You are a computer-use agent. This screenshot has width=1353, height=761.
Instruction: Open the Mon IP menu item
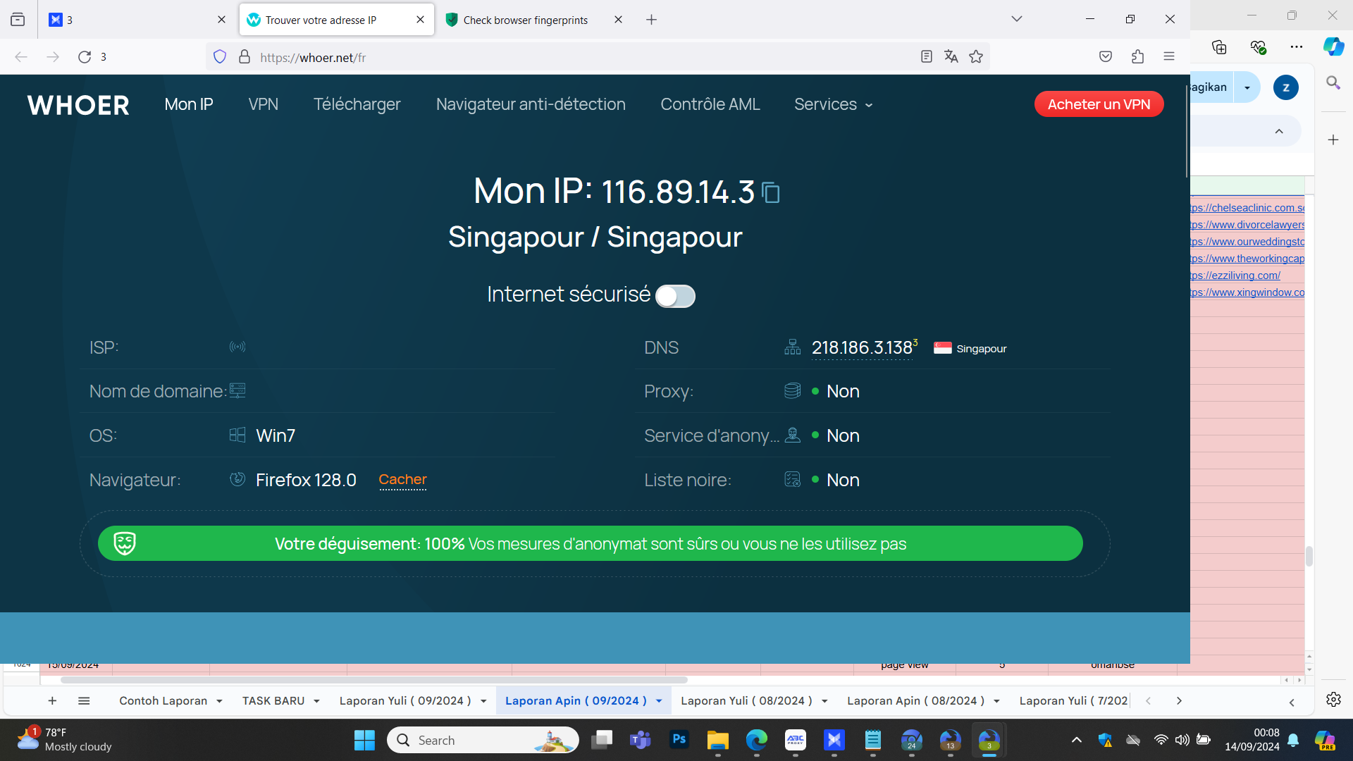189,104
